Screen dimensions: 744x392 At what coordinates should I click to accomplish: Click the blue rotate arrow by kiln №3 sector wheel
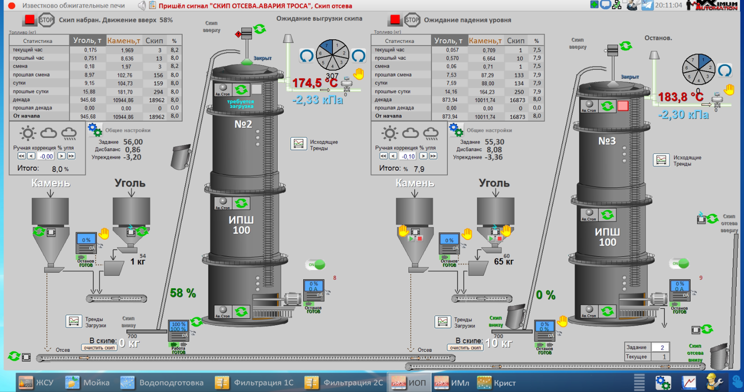(x=725, y=70)
